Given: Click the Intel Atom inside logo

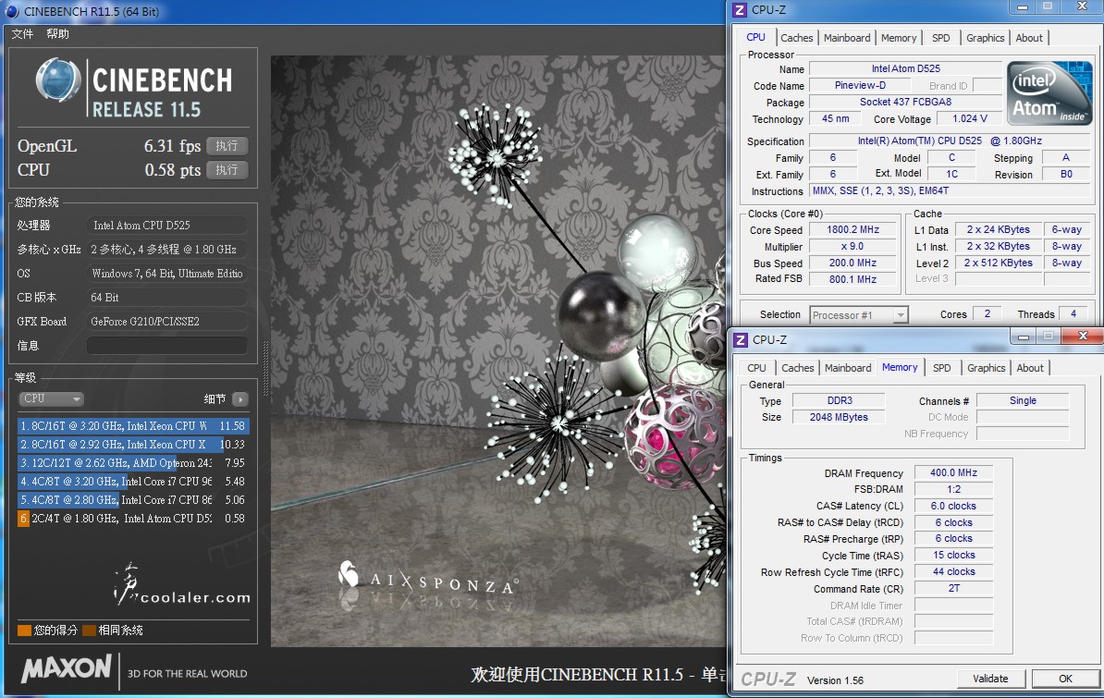Looking at the screenshot, I should tap(1049, 93).
